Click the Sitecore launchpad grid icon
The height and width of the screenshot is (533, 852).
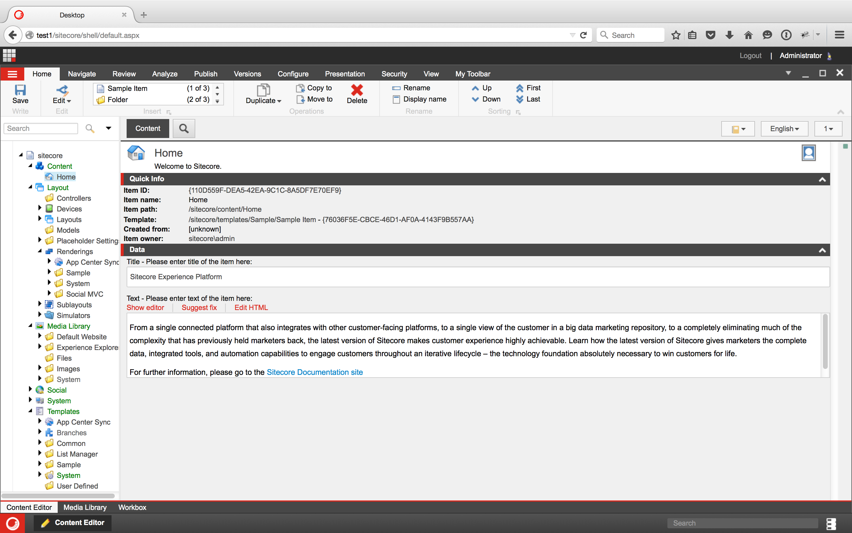point(9,55)
